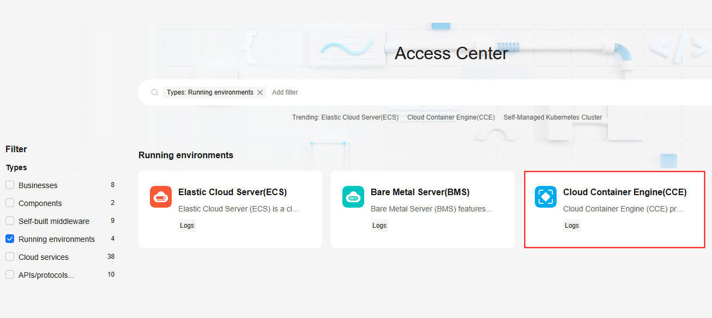Open trending Self-Managed Kubernetes Cluster link
This screenshot has width=712, height=318.
tap(552, 117)
